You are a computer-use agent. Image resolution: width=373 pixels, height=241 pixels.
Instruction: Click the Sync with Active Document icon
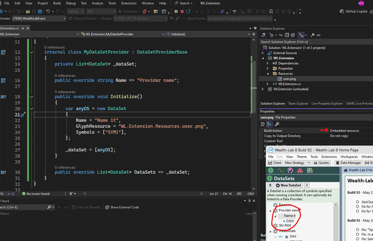(x=281, y=35)
